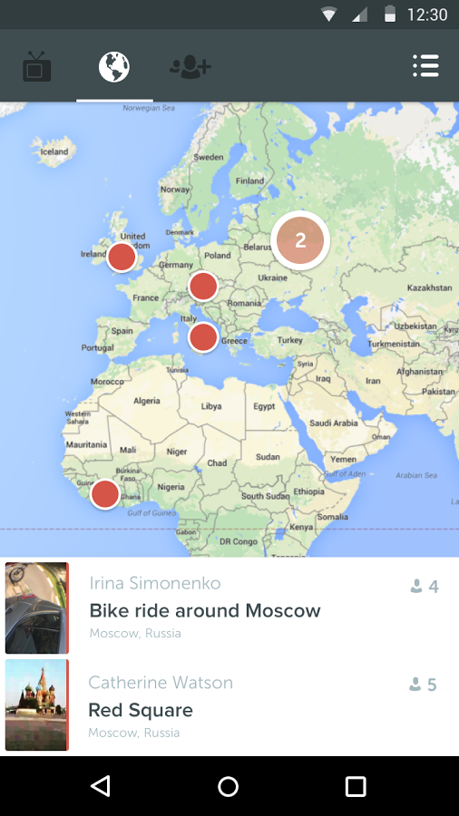Viewport: 459px width, 816px height.
Task: Open the Red Square thumbnail image
Action: tap(36, 705)
